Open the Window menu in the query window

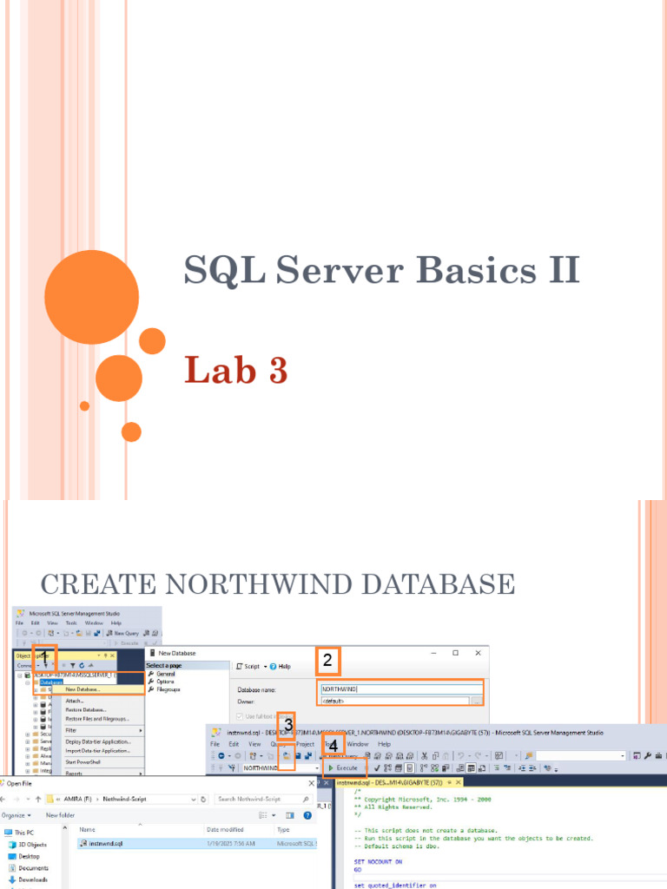point(357,744)
